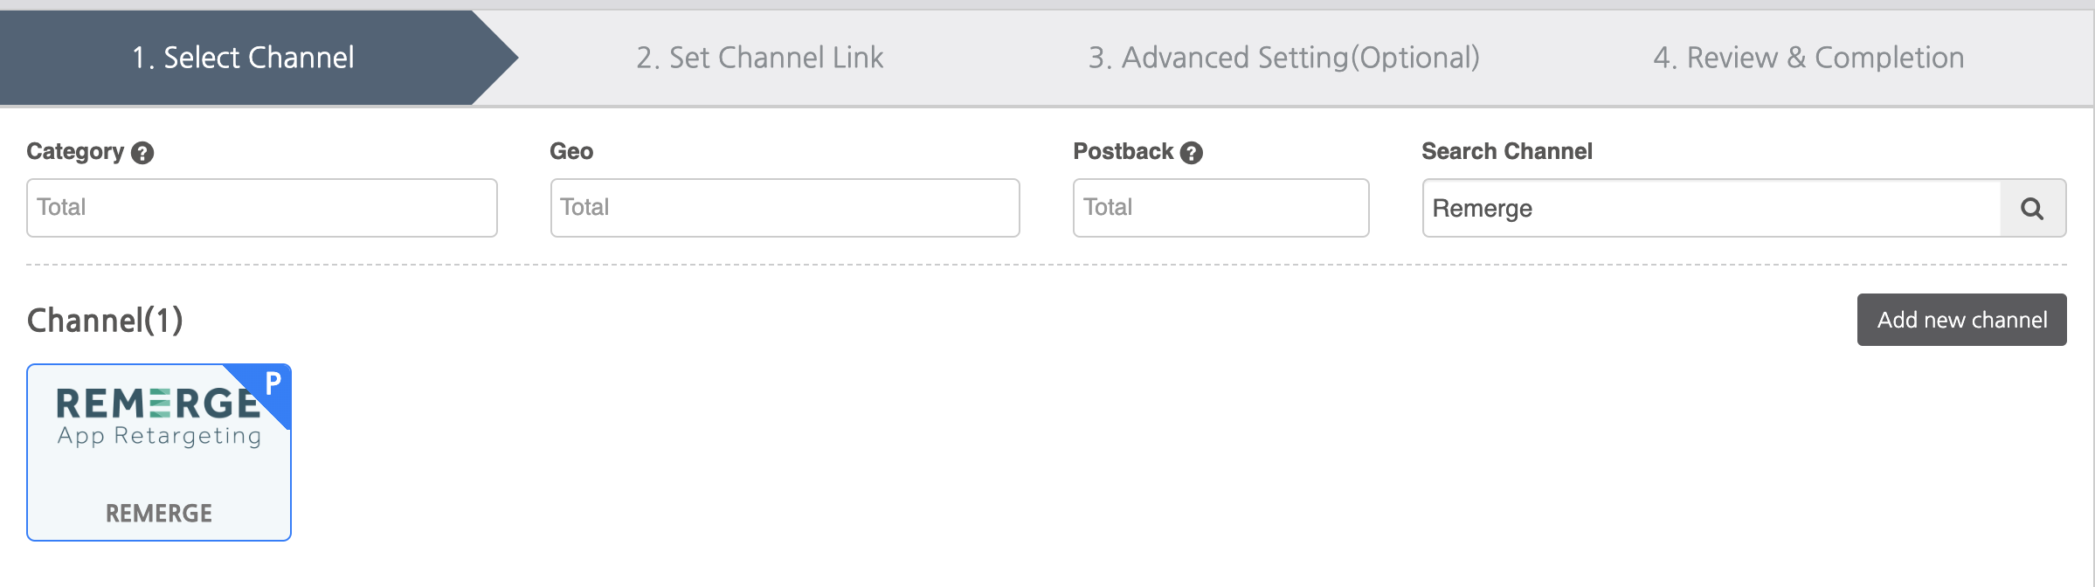Select the REMERGE channel card

(x=159, y=452)
